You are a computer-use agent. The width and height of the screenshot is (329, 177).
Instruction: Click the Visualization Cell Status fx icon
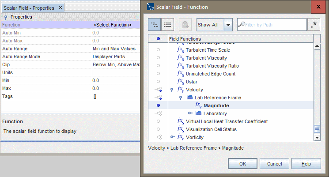coord(181,129)
